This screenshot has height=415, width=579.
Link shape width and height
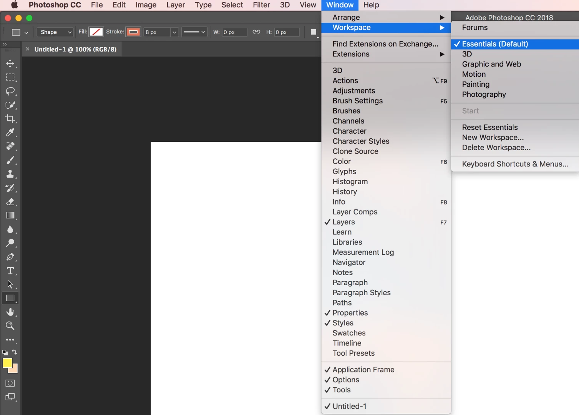pyautogui.click(x=256, y=32)
